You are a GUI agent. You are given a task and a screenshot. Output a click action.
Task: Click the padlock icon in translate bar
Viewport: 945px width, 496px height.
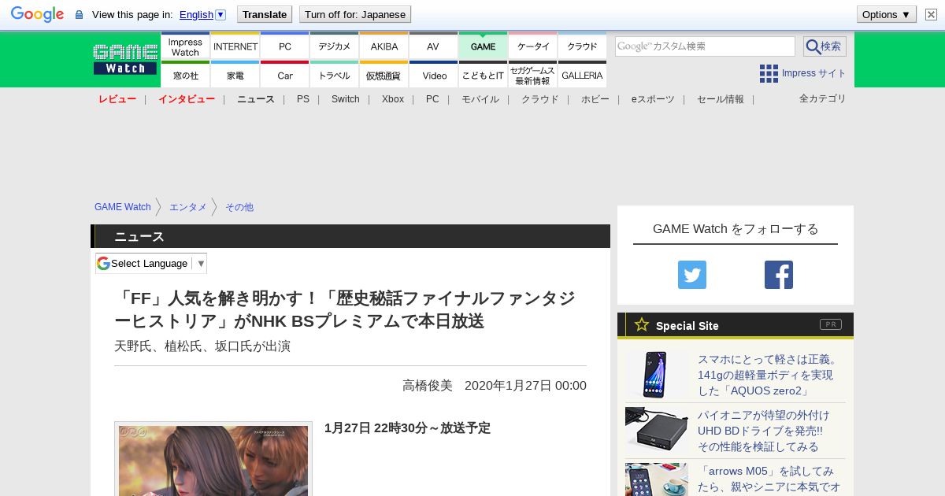(79, 15)
